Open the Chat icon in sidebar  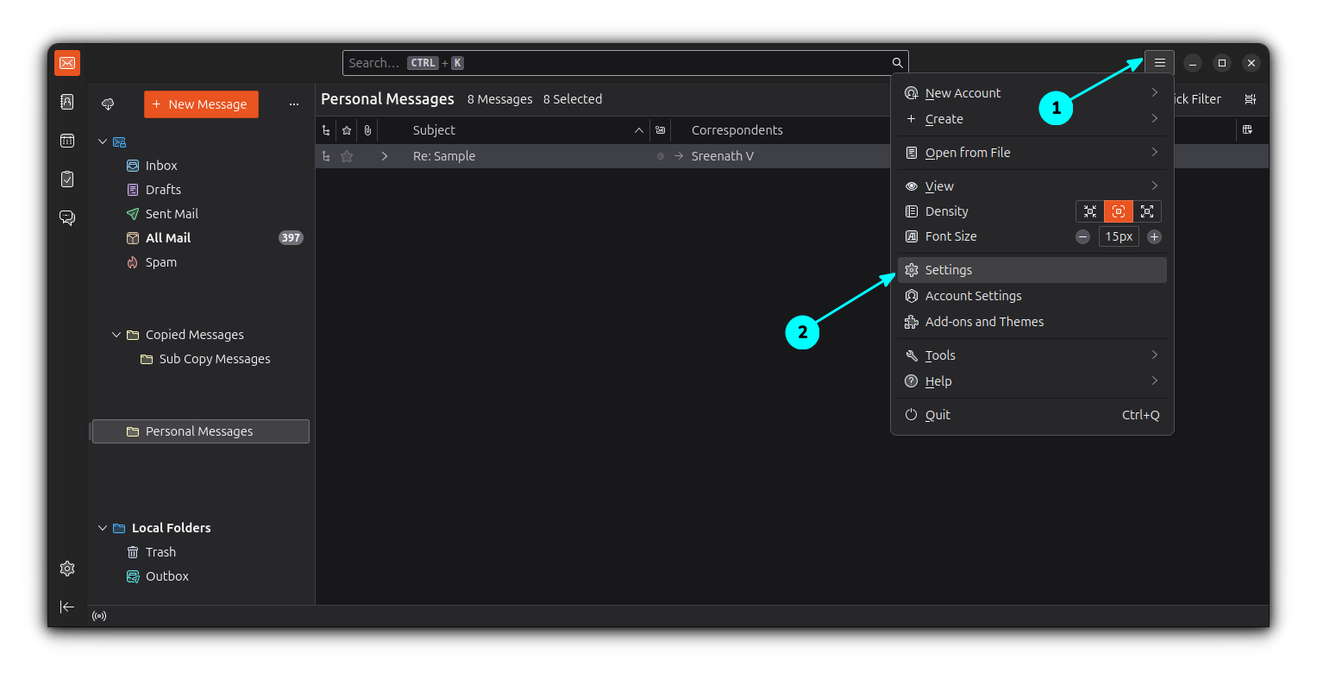(x=67, y=217)
